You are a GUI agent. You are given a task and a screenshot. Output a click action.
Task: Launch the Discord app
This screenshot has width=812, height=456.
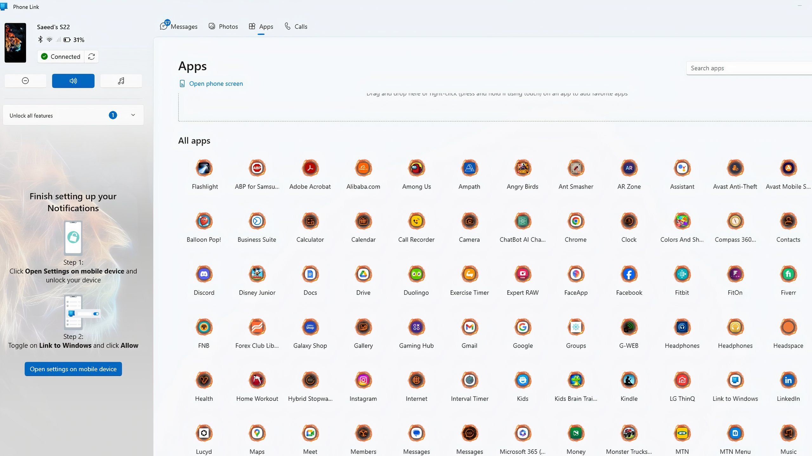204,274
